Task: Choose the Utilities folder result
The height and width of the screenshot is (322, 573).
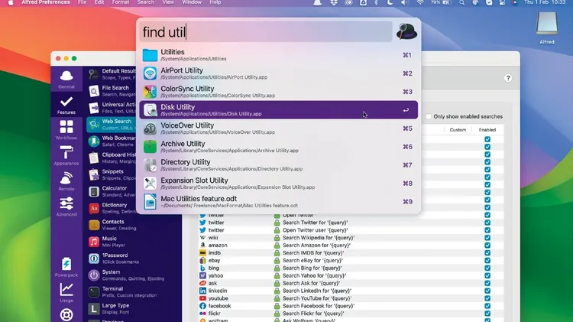Action: (x=278, y=55)
